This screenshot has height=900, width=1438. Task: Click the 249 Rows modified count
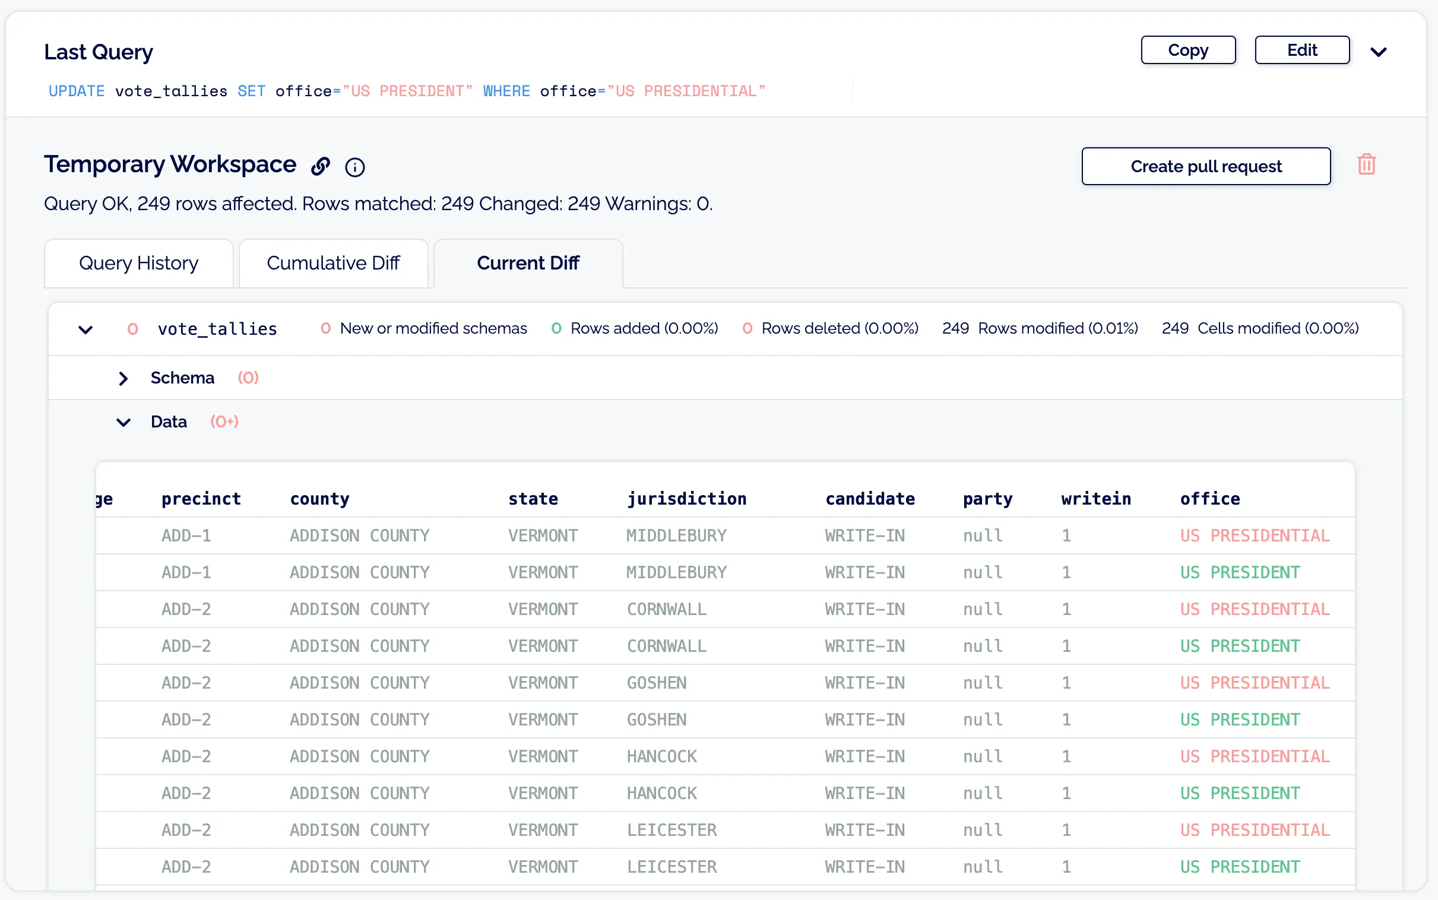point(1040,328)
